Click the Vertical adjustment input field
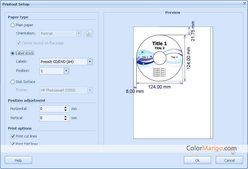The image size is (248, 169). click(51, 118)
